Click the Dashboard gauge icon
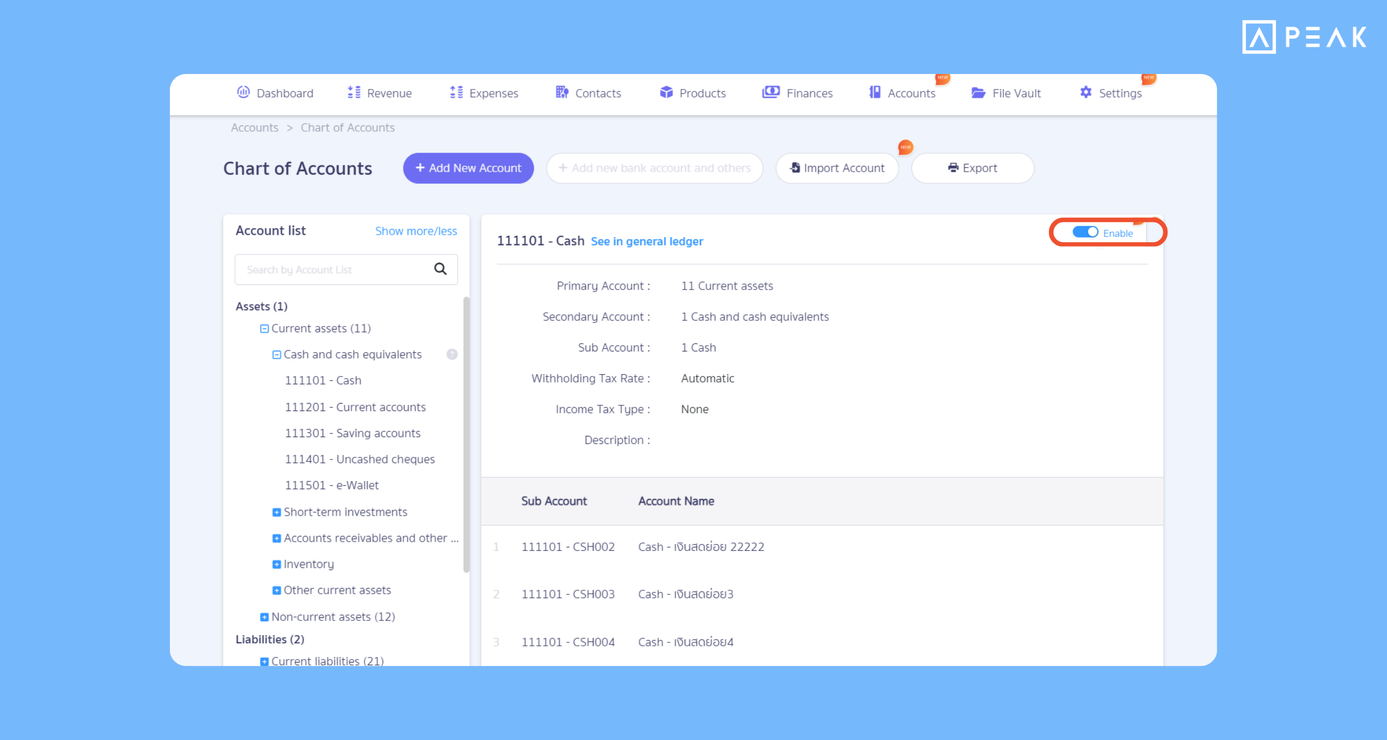The height and width of the screenshot is (740, 1387). 243,92
